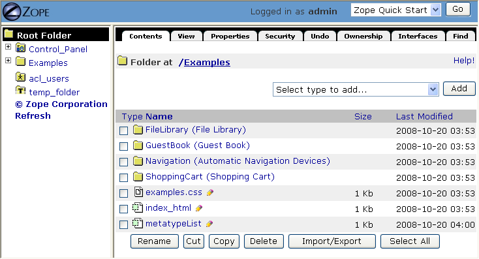The width and height of the screenshot is (479, 259).
Task: Open temp_folder link in tree
Action: tap(54, 92)
